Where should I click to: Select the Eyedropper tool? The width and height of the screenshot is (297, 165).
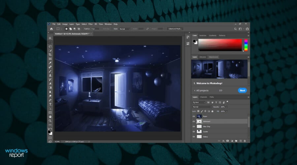[50, 63]
